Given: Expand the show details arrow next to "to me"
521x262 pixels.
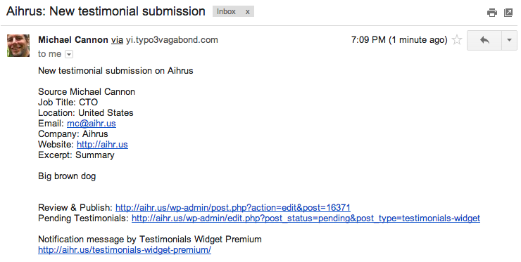Looking at the screenshot, I should point(69,54).
